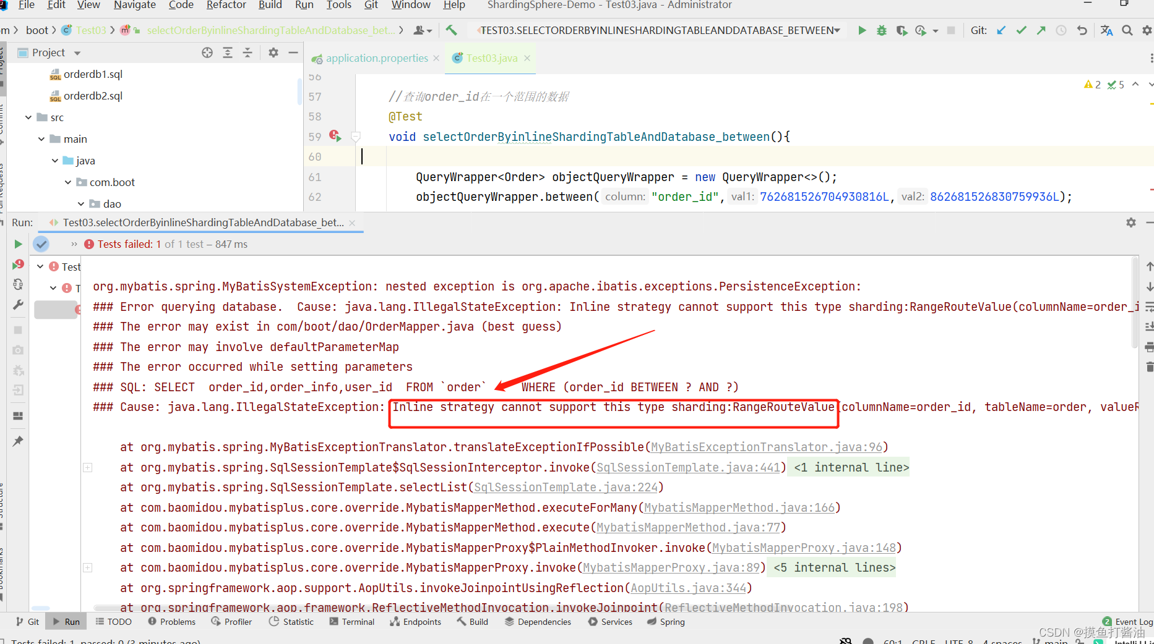Screen dimensions: 1154x644
Task: Open MyBatisExceptionTranslator.java:96 link
Action: tap(767, 447)
